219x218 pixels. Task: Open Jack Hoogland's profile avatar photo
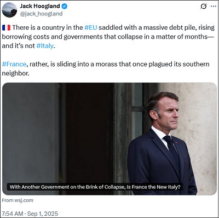click(x=9, y=10)
